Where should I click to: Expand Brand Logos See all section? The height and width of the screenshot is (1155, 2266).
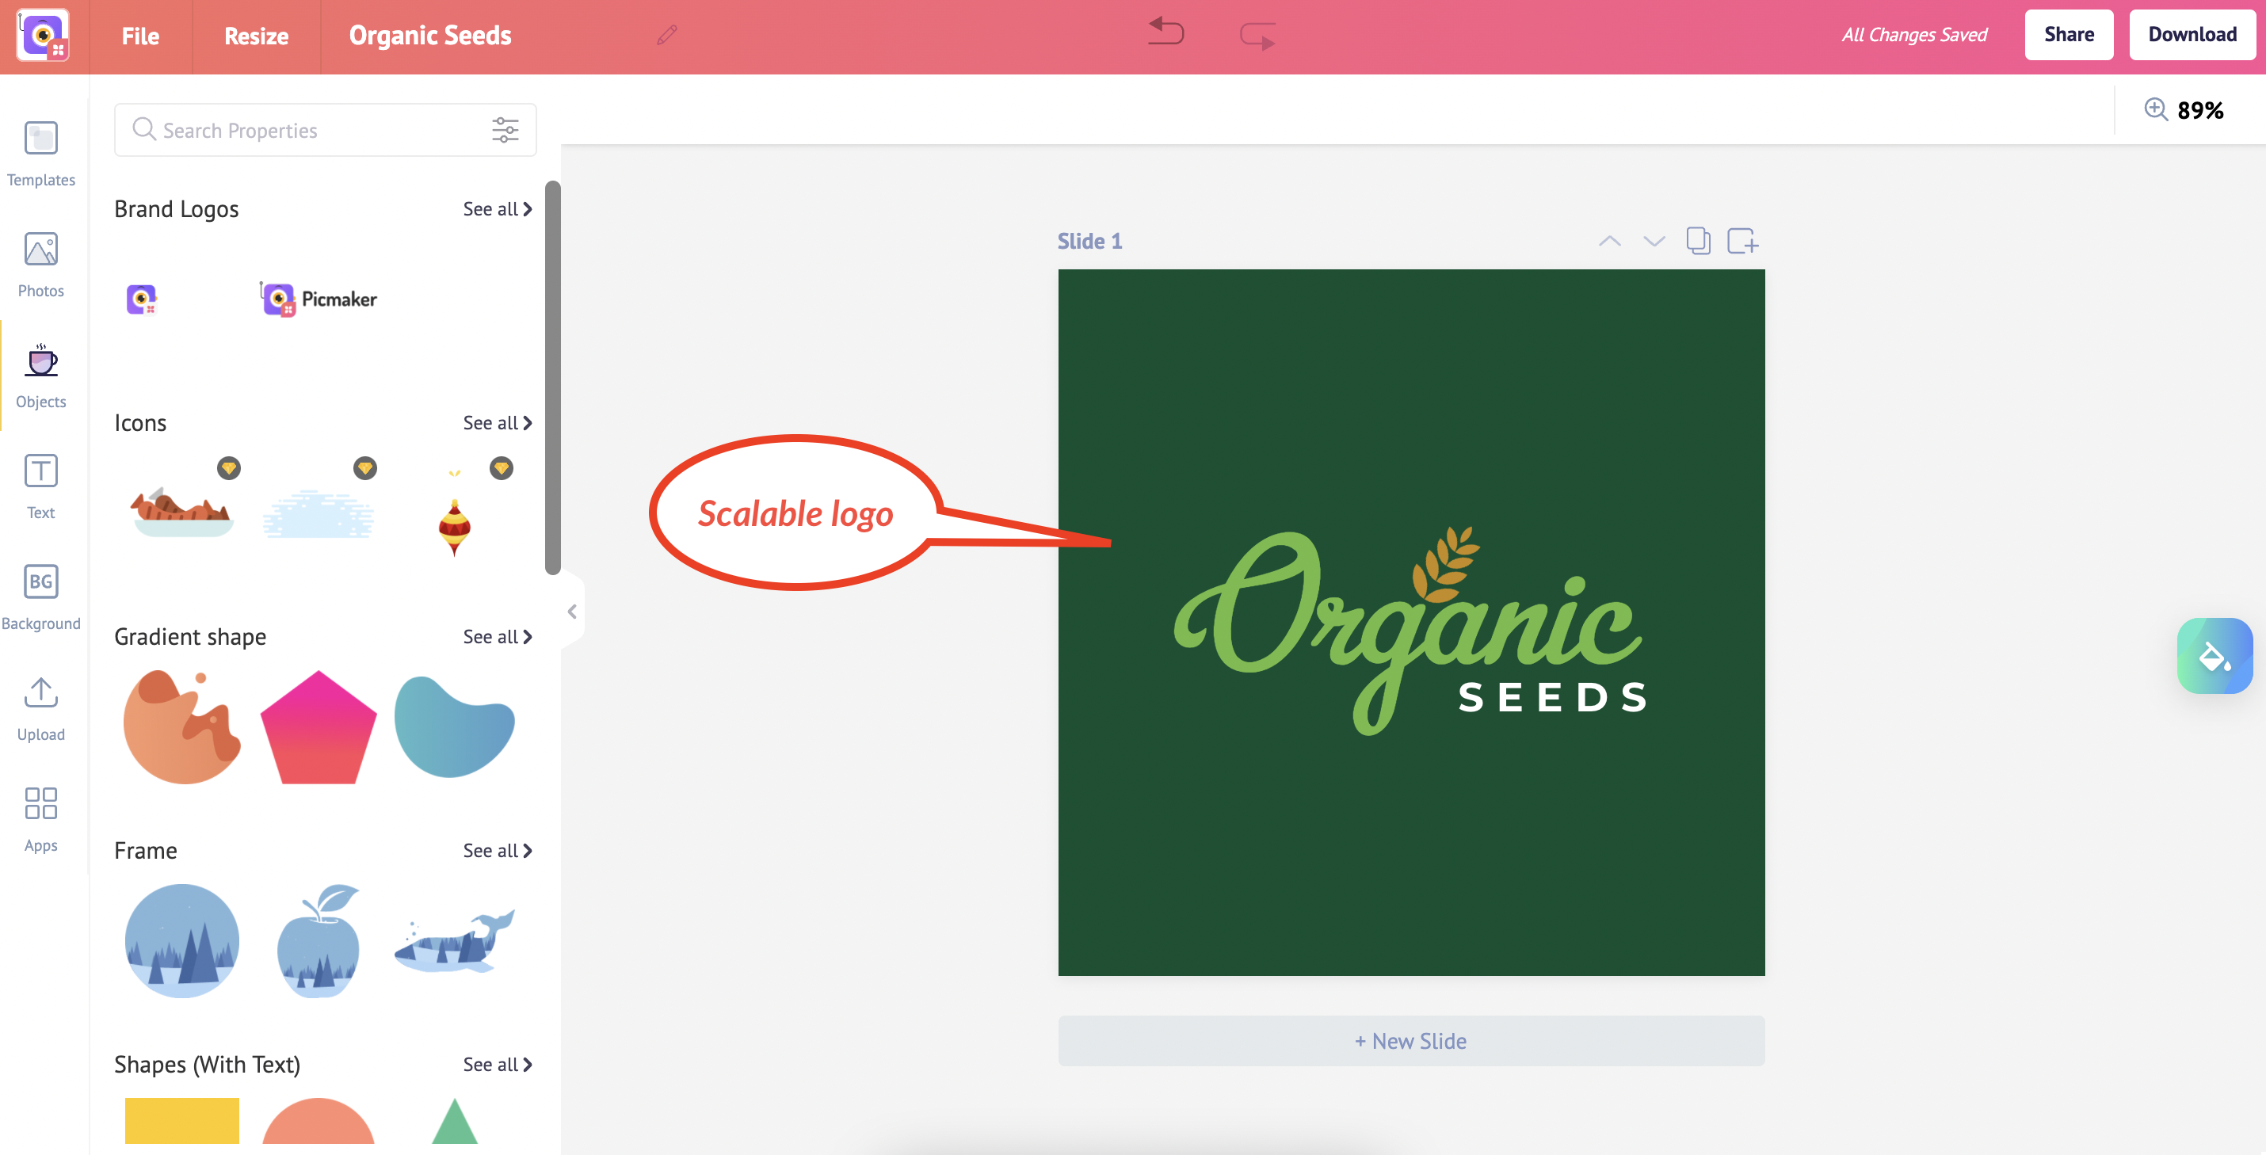[x=497, y=208]
